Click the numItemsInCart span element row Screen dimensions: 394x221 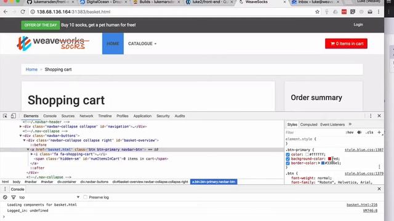[101, 159]
